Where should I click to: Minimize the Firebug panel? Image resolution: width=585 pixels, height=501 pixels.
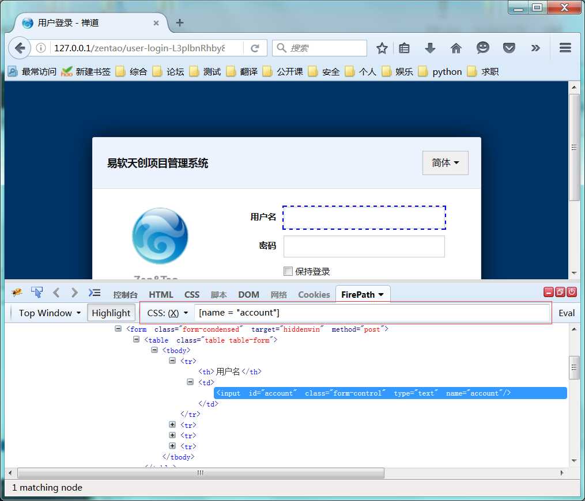tap(549, 292)
